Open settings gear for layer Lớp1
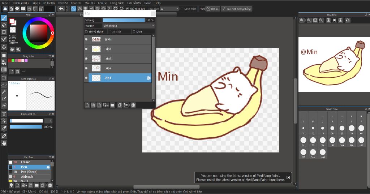 [x=148, y=78]
